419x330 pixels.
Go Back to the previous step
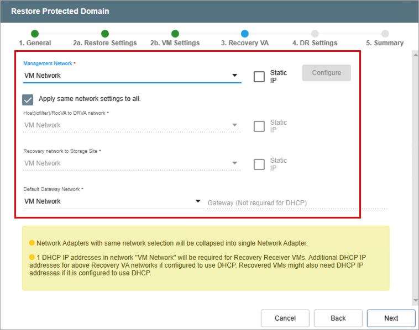pyautogui.click(x=338, y=318)
